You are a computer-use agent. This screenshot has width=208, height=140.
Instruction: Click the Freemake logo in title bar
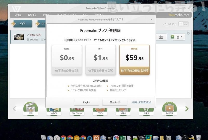point(16,9)
